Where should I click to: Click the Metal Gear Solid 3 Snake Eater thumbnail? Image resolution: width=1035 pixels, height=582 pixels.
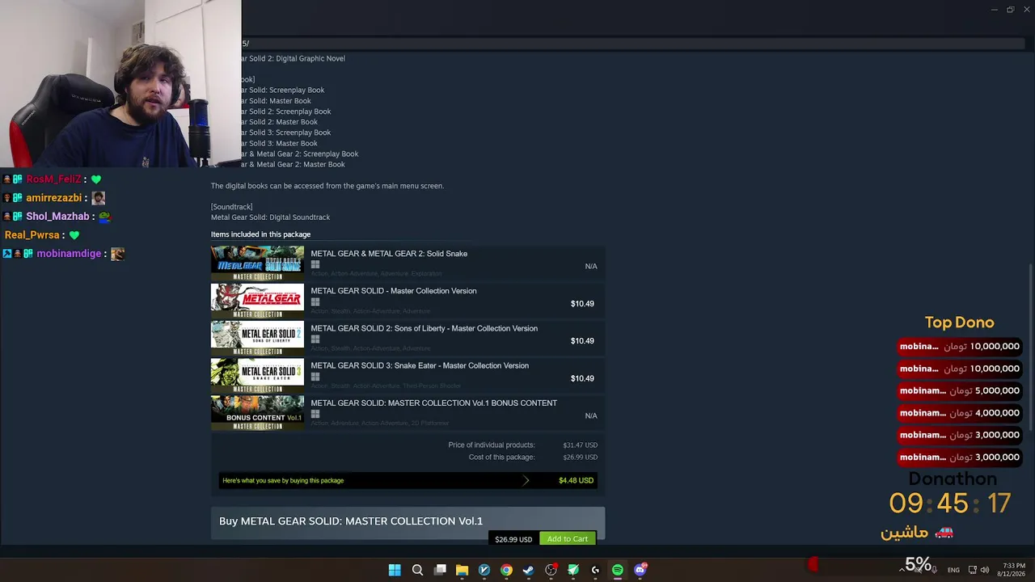click(x=257, y=375)
